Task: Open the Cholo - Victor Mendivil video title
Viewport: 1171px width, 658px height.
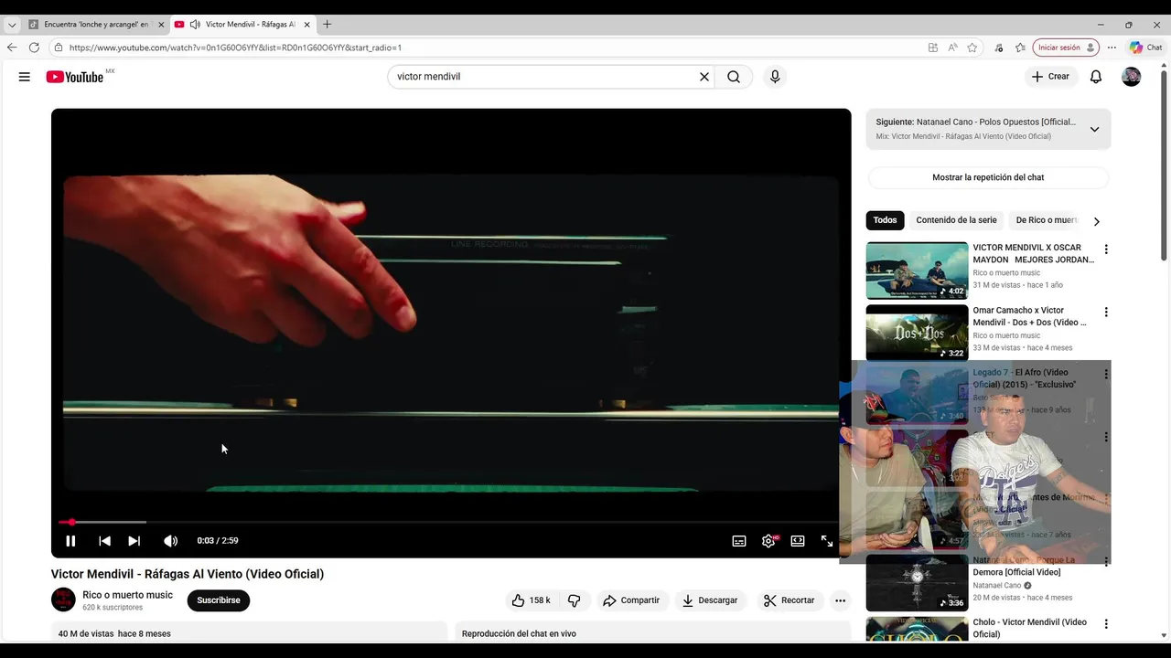Action: coord(1029,628)
